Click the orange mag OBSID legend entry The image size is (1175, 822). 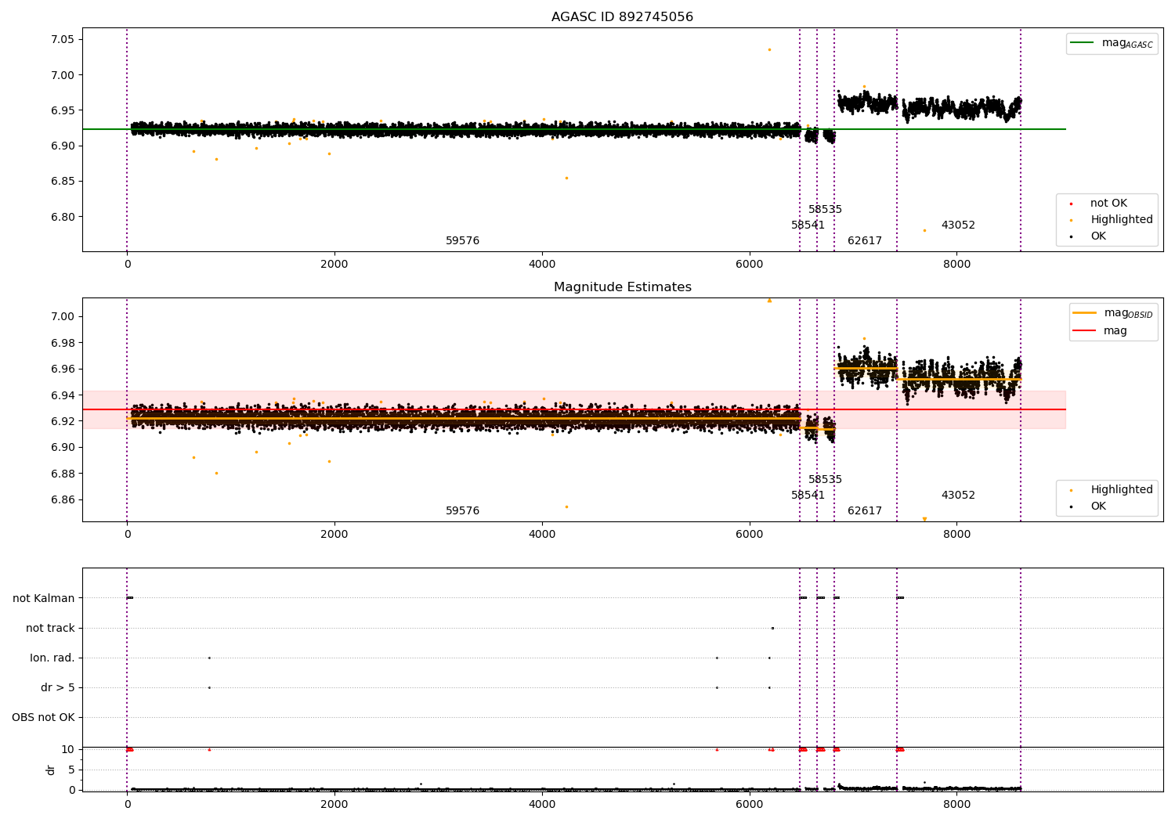click(x=1112, y=313)
